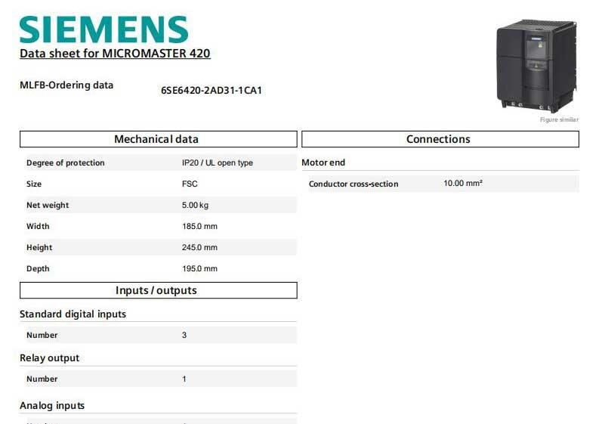599x424 pixels.
Task: Select the Width value 185.0 mm
Action: pos(199,227)
